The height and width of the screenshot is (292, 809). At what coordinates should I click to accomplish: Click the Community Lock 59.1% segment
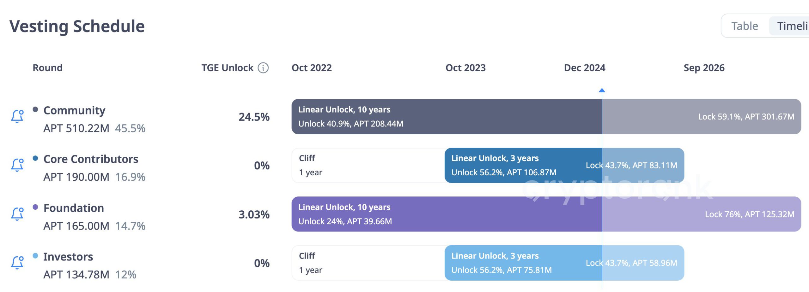(702, 117)
